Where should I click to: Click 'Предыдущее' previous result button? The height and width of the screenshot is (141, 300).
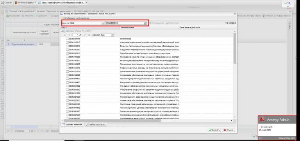tap(157, 23)
